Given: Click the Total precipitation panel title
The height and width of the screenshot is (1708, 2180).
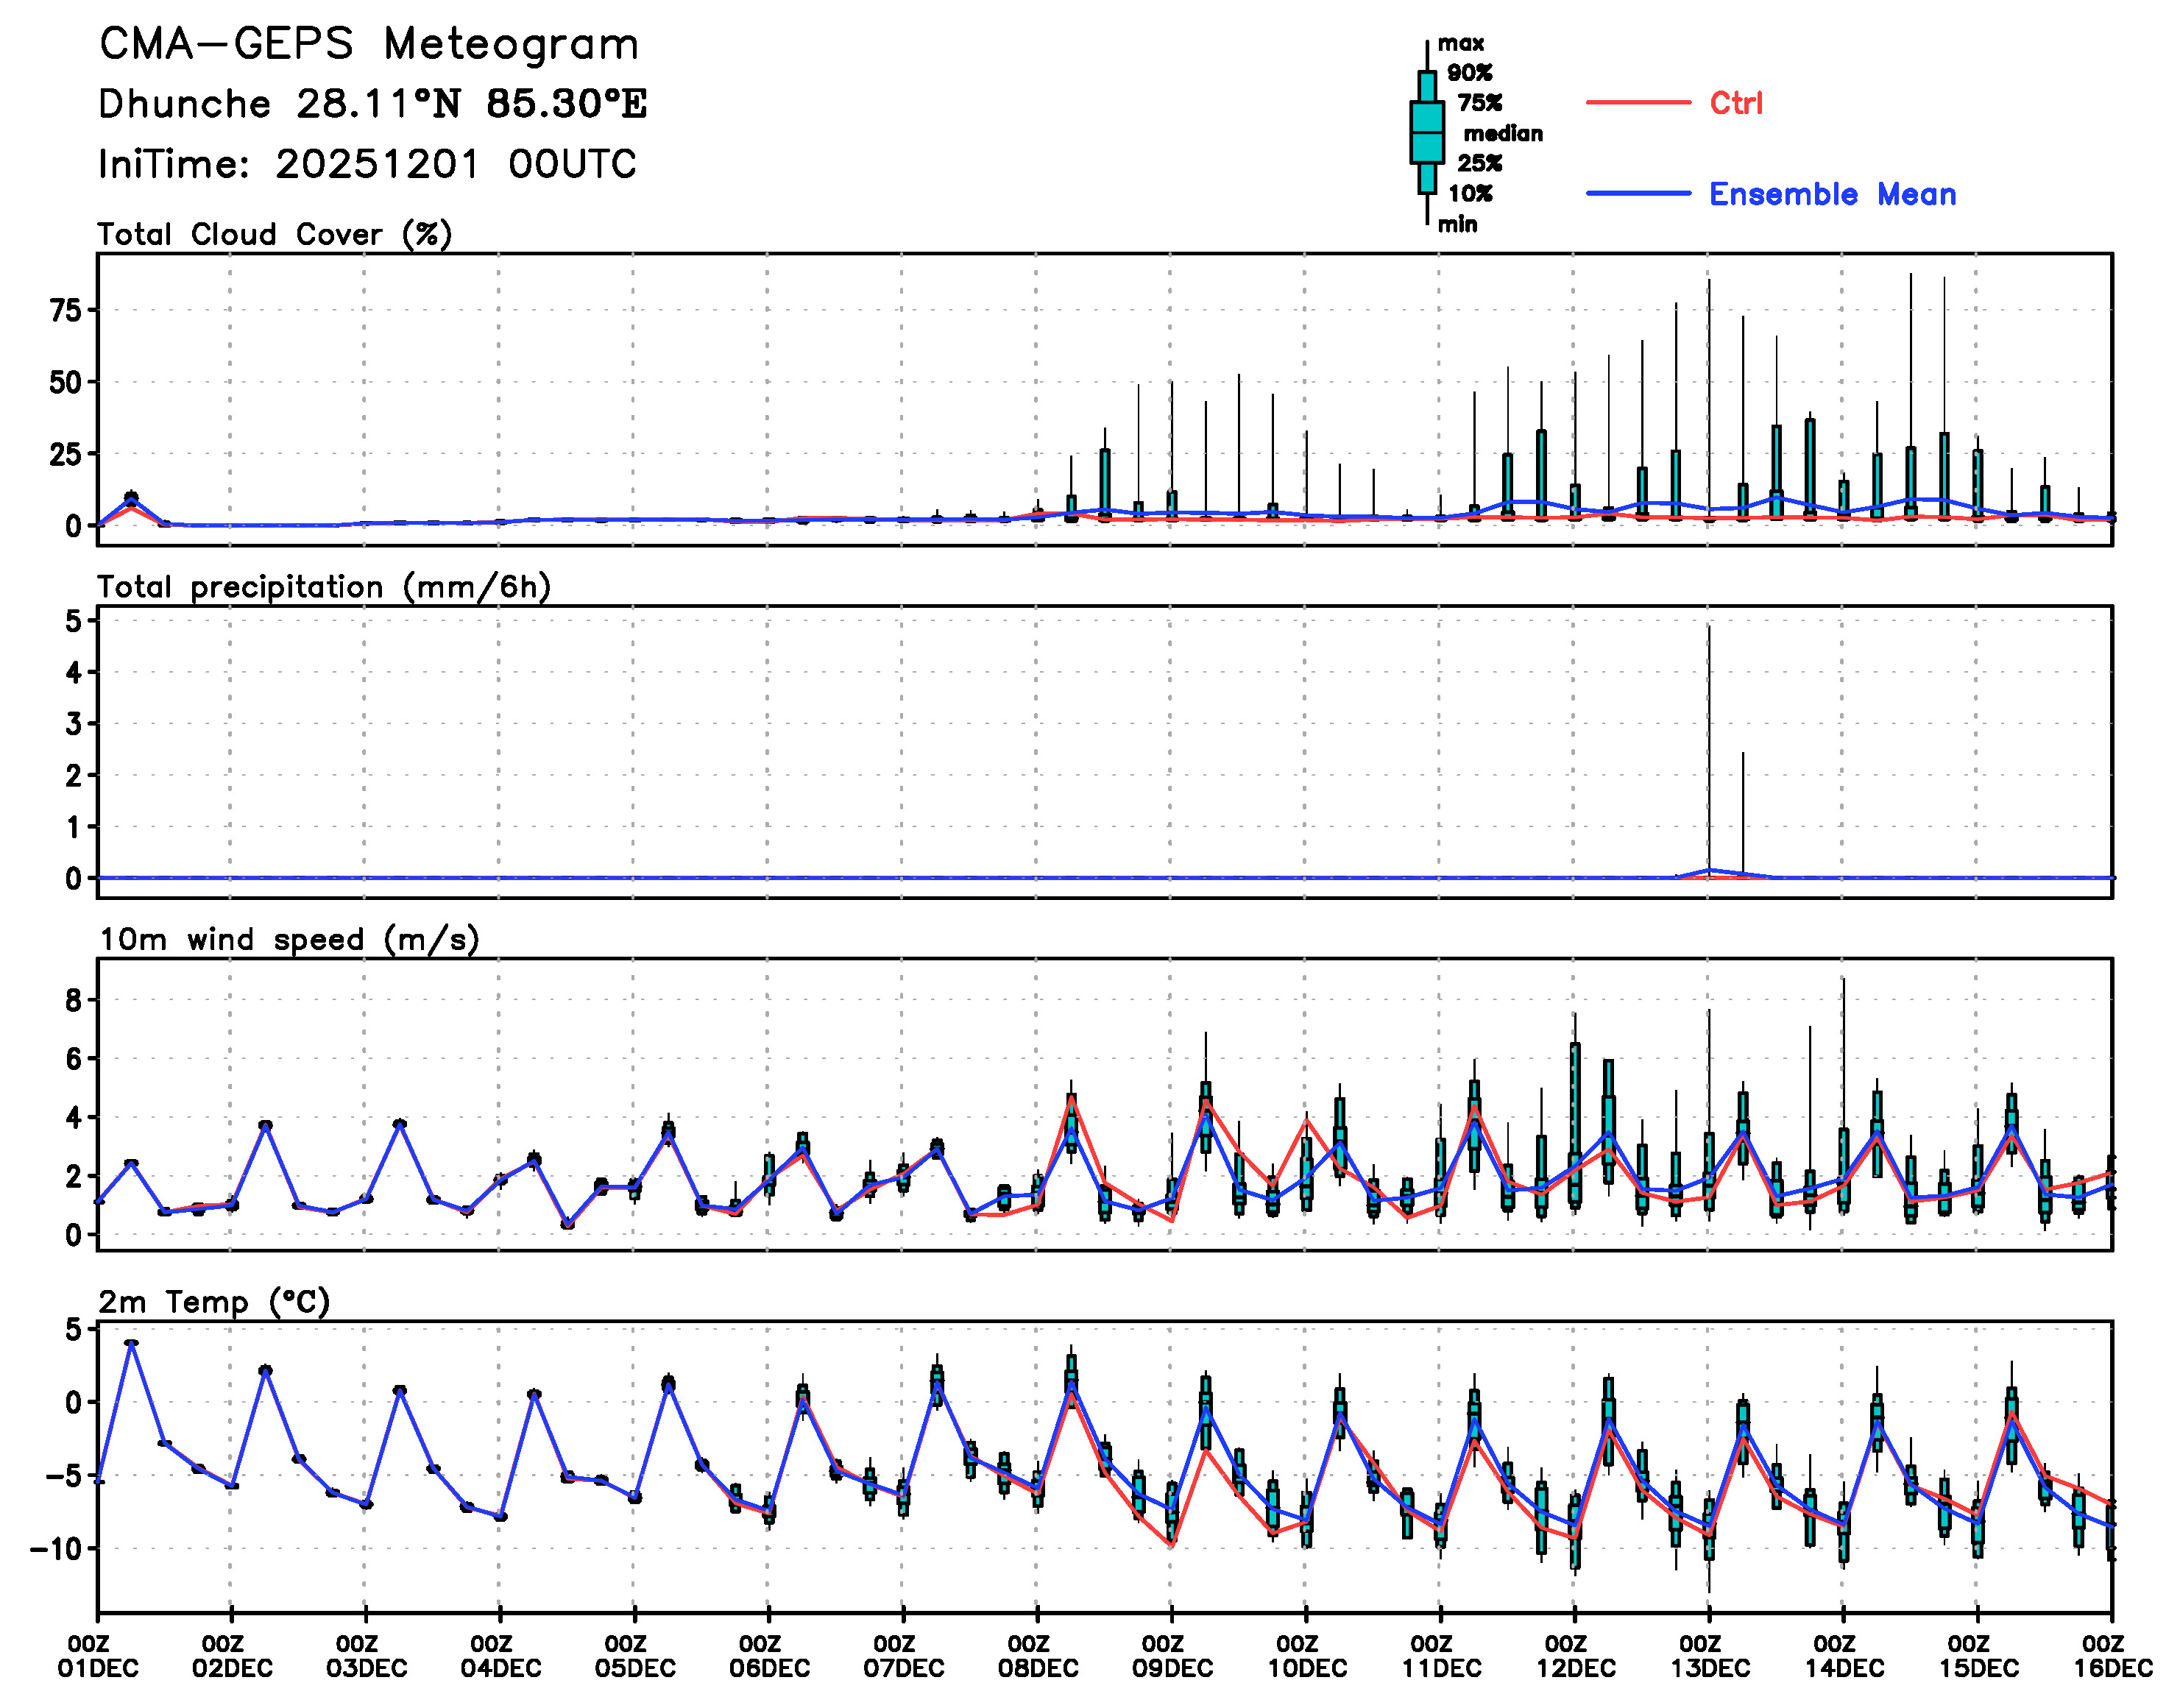Looking at the screenshot, I should pos(324,587).
